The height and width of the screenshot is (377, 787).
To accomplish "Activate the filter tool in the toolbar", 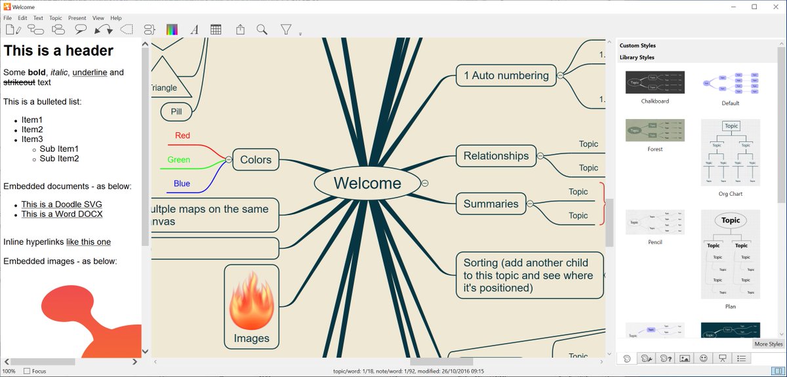I will pos(286,29).
